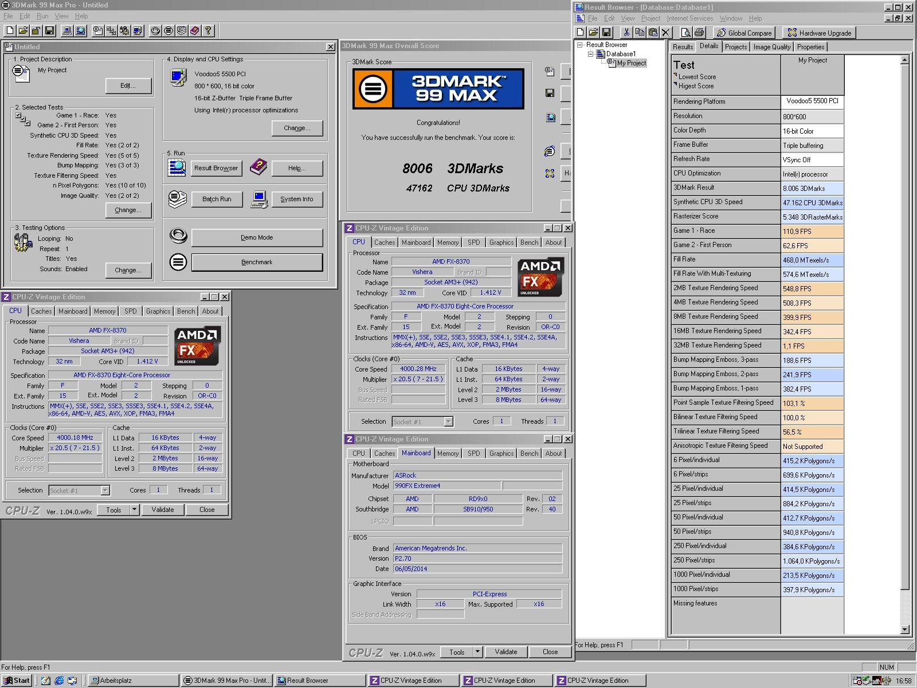
Task: Click Demo Mode ring icon in 3DMark toolbar
Action: pyautogui.click(x=155, y=31)
